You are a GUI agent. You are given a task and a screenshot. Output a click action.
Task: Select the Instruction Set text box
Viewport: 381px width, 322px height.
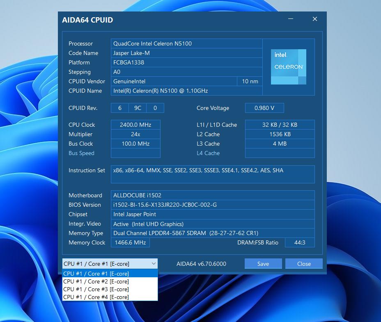click(213, 174)
